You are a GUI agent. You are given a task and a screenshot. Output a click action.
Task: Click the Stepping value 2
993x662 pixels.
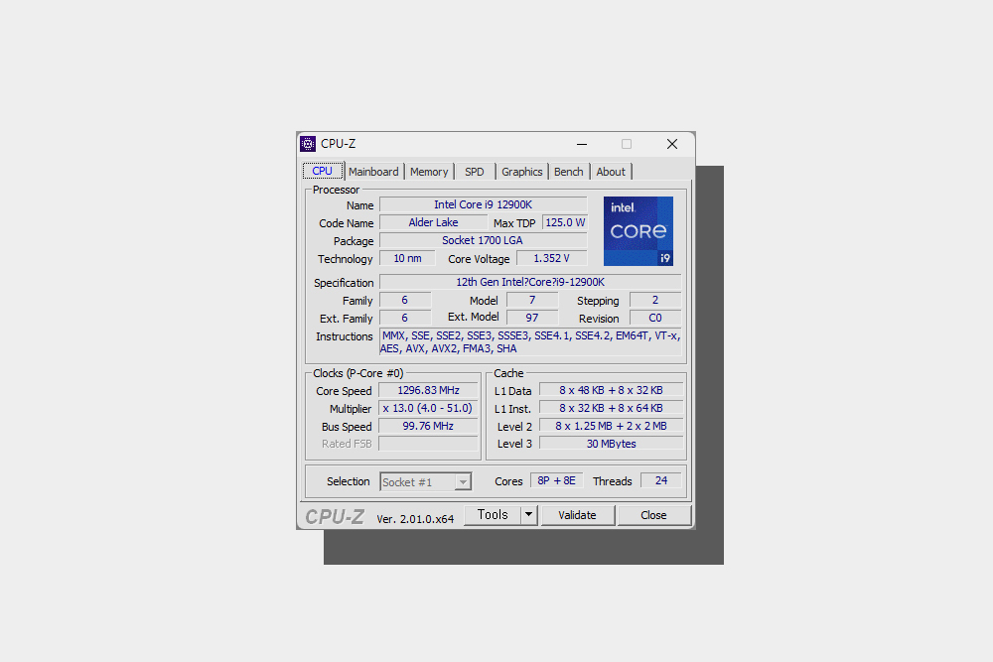click(655, 300)
